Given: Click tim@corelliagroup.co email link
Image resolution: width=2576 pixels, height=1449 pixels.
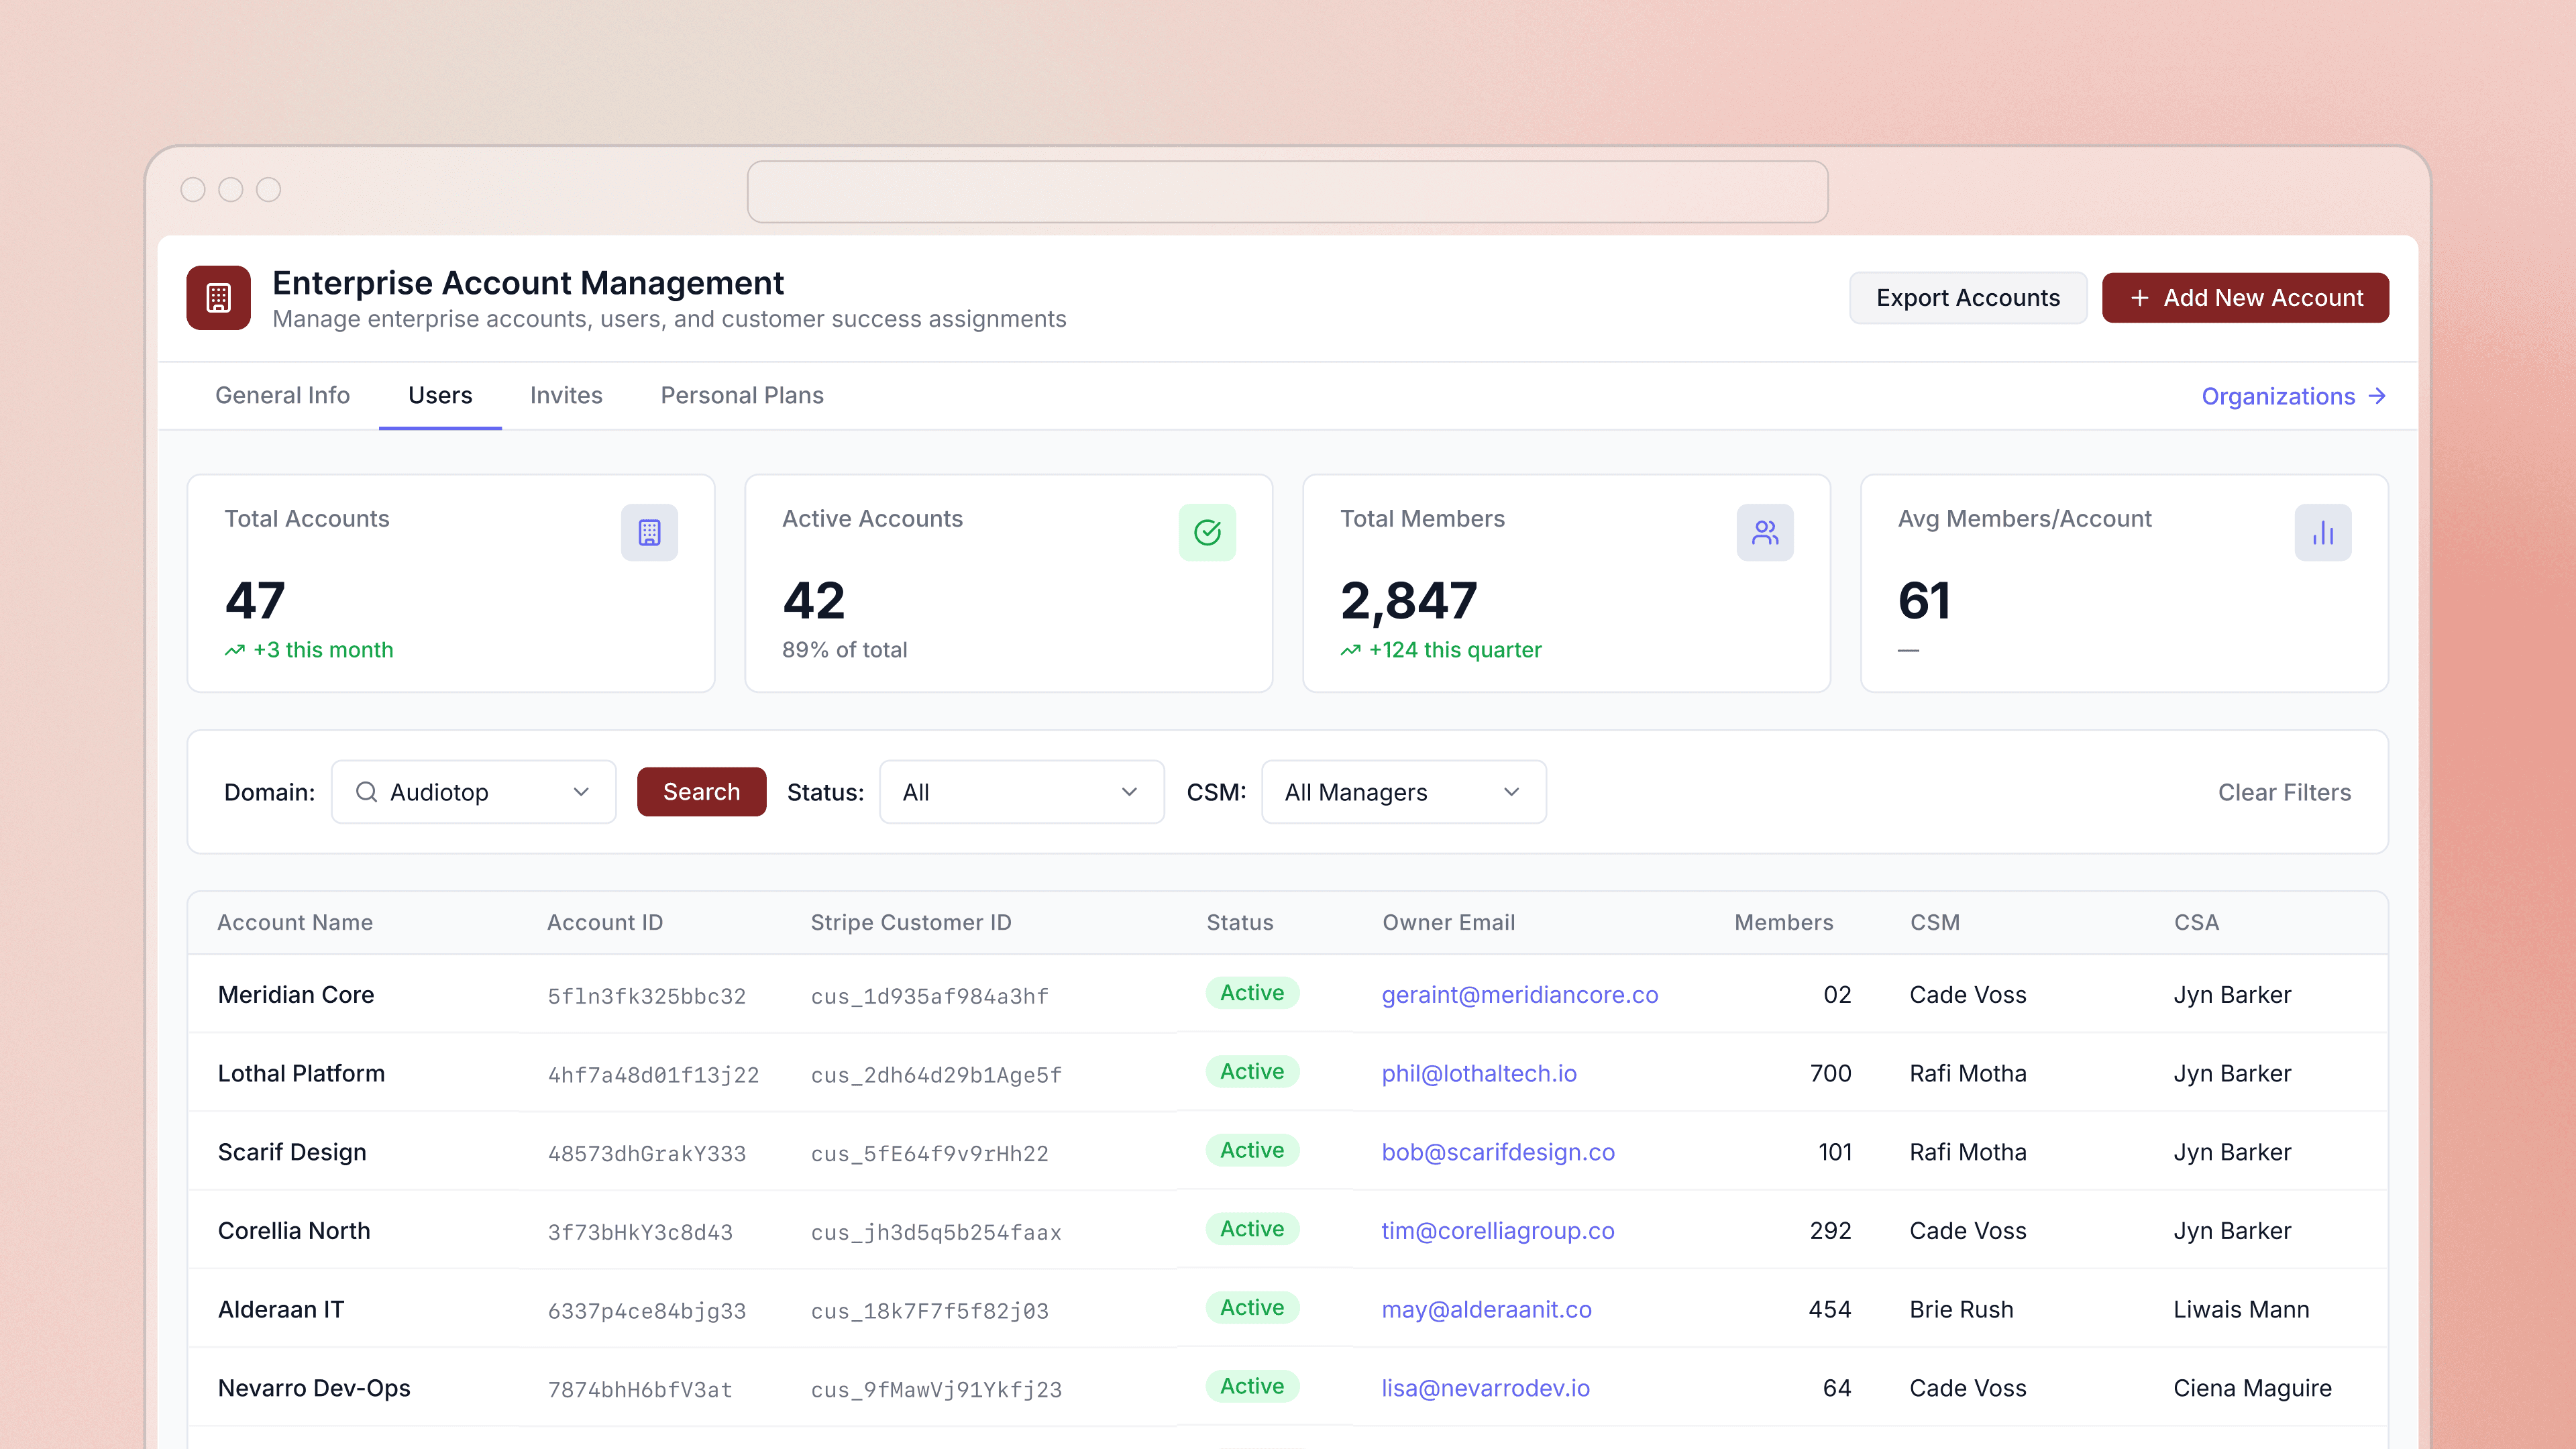Looking at the screenshot, I should 1497,1231.
